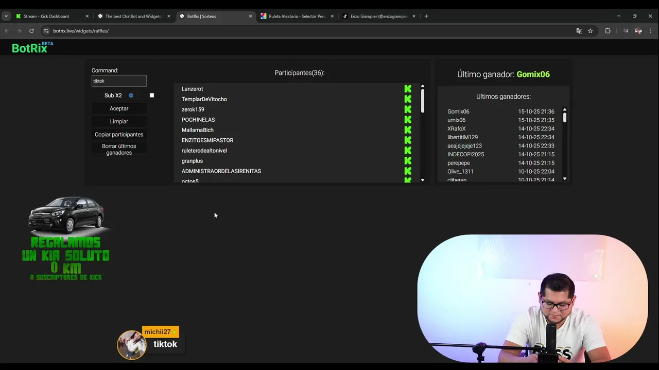Click Copiar participantes button
Image resolution: width=659 pixels, height=370 pixels.
pos(119,134)
